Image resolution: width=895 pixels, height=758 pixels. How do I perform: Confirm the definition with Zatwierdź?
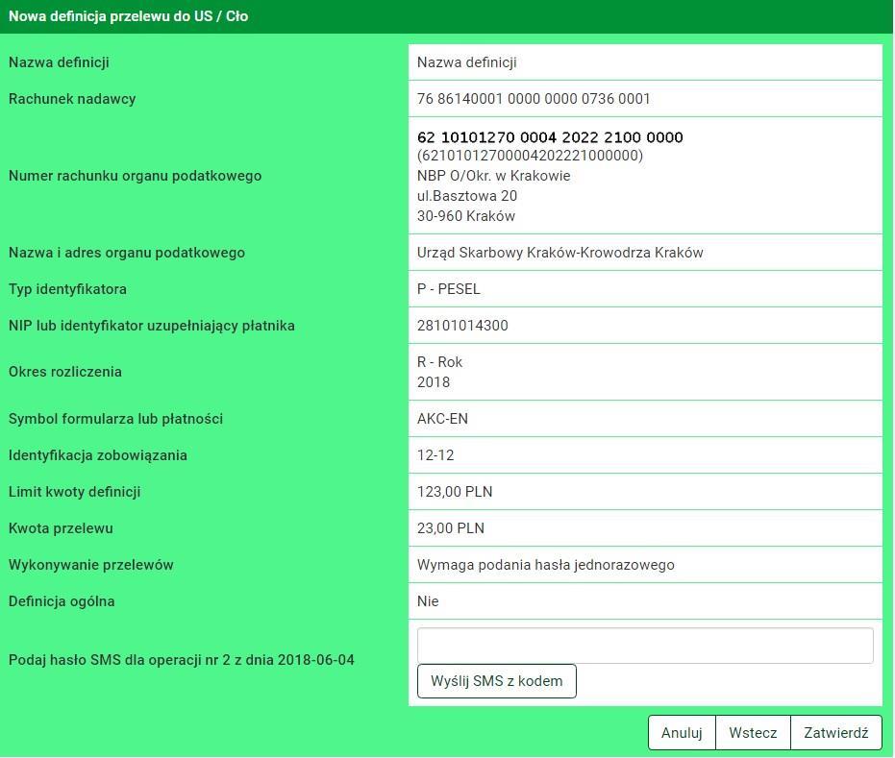(836, 733)
